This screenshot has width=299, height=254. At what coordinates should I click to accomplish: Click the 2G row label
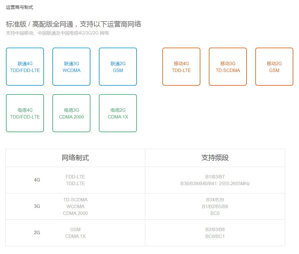pos(37,233)
